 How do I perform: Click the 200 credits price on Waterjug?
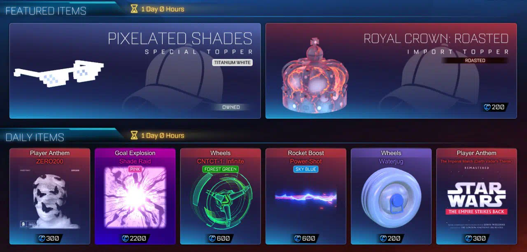pos(391,238)
